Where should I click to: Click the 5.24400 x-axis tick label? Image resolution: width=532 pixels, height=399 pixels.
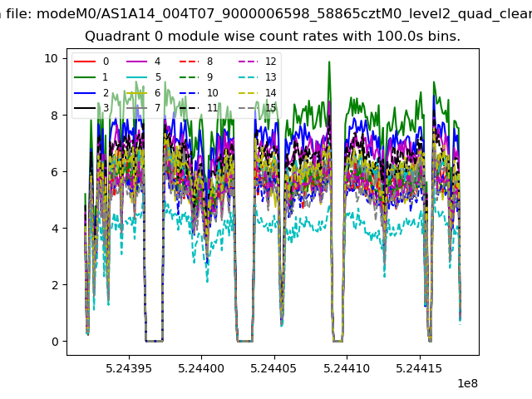point(201,368)
